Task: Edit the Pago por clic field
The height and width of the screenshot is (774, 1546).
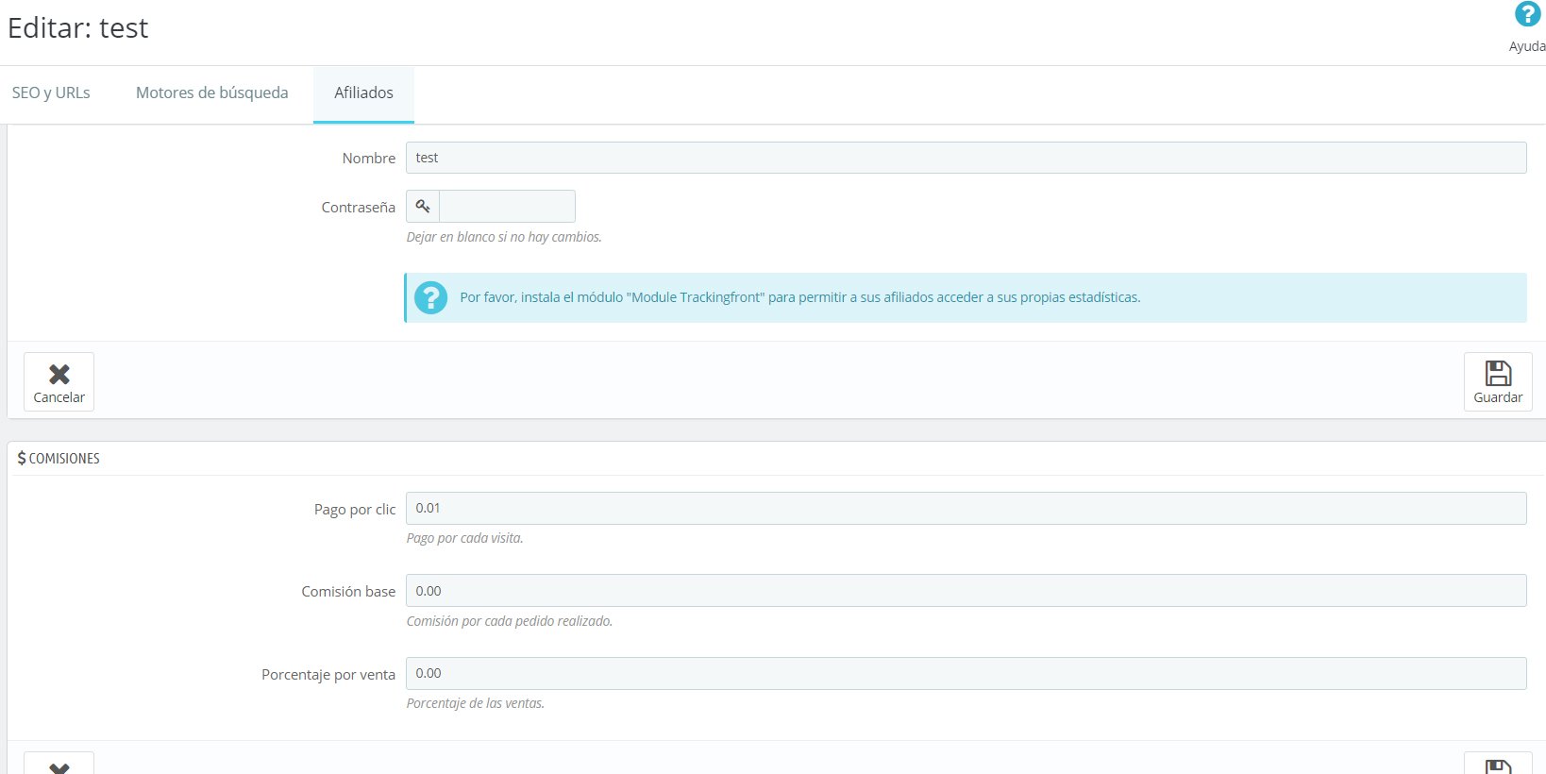Action: click(966, 508)
